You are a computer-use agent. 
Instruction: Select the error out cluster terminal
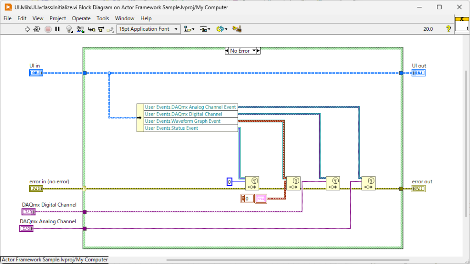point(419,188)
